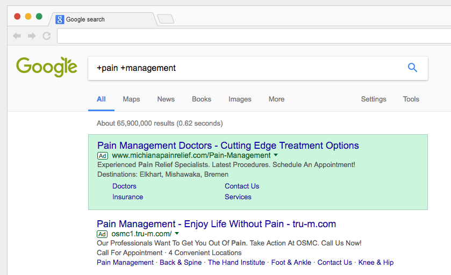The image size is (451, 275).
Task: Click Call For Appointment · 4 Convenient Locations
Action: [169, 253]
